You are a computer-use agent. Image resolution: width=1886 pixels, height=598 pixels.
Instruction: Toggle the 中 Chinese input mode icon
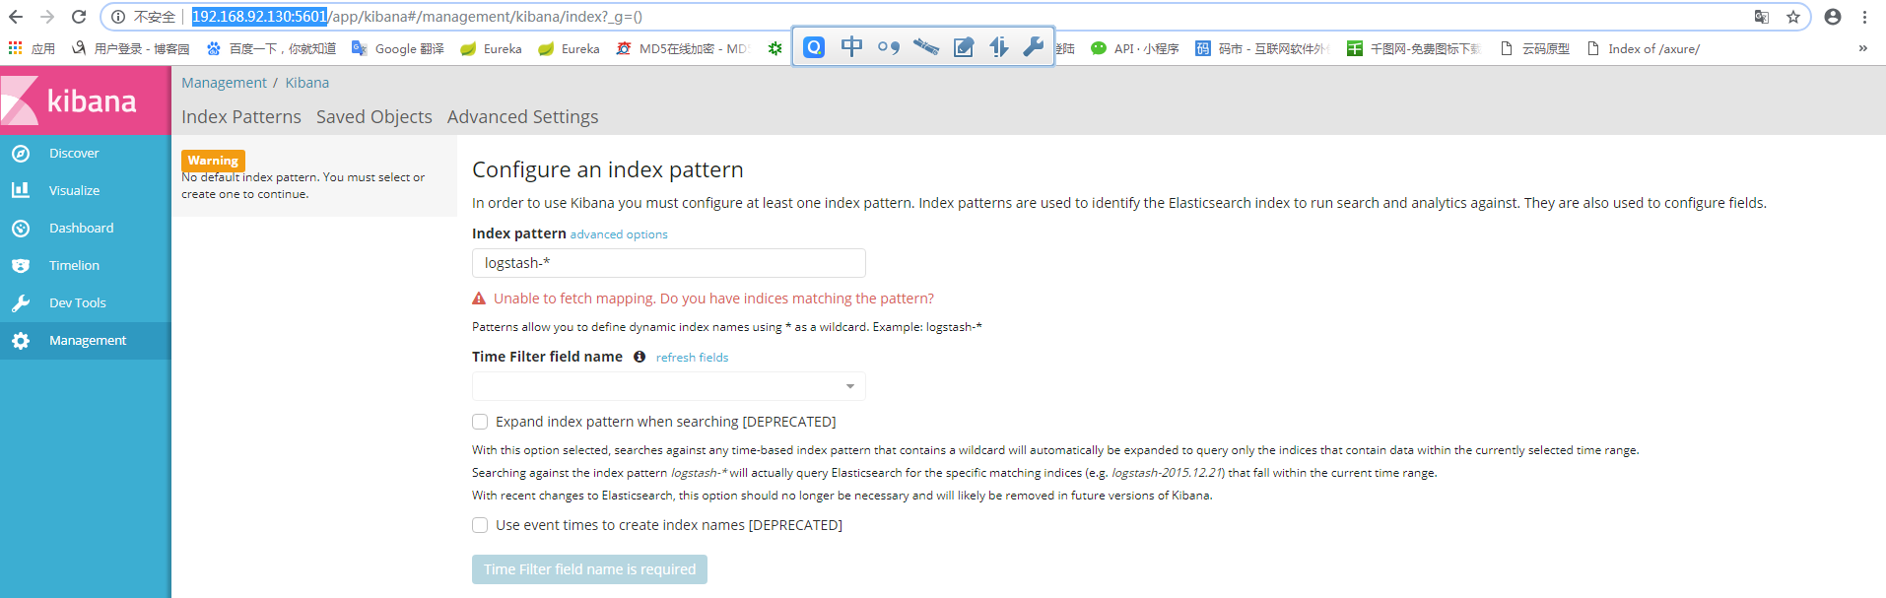(x=851, y=46)
